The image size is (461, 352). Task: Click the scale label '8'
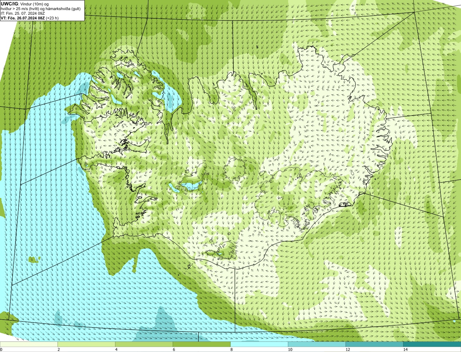pos(231,349)
